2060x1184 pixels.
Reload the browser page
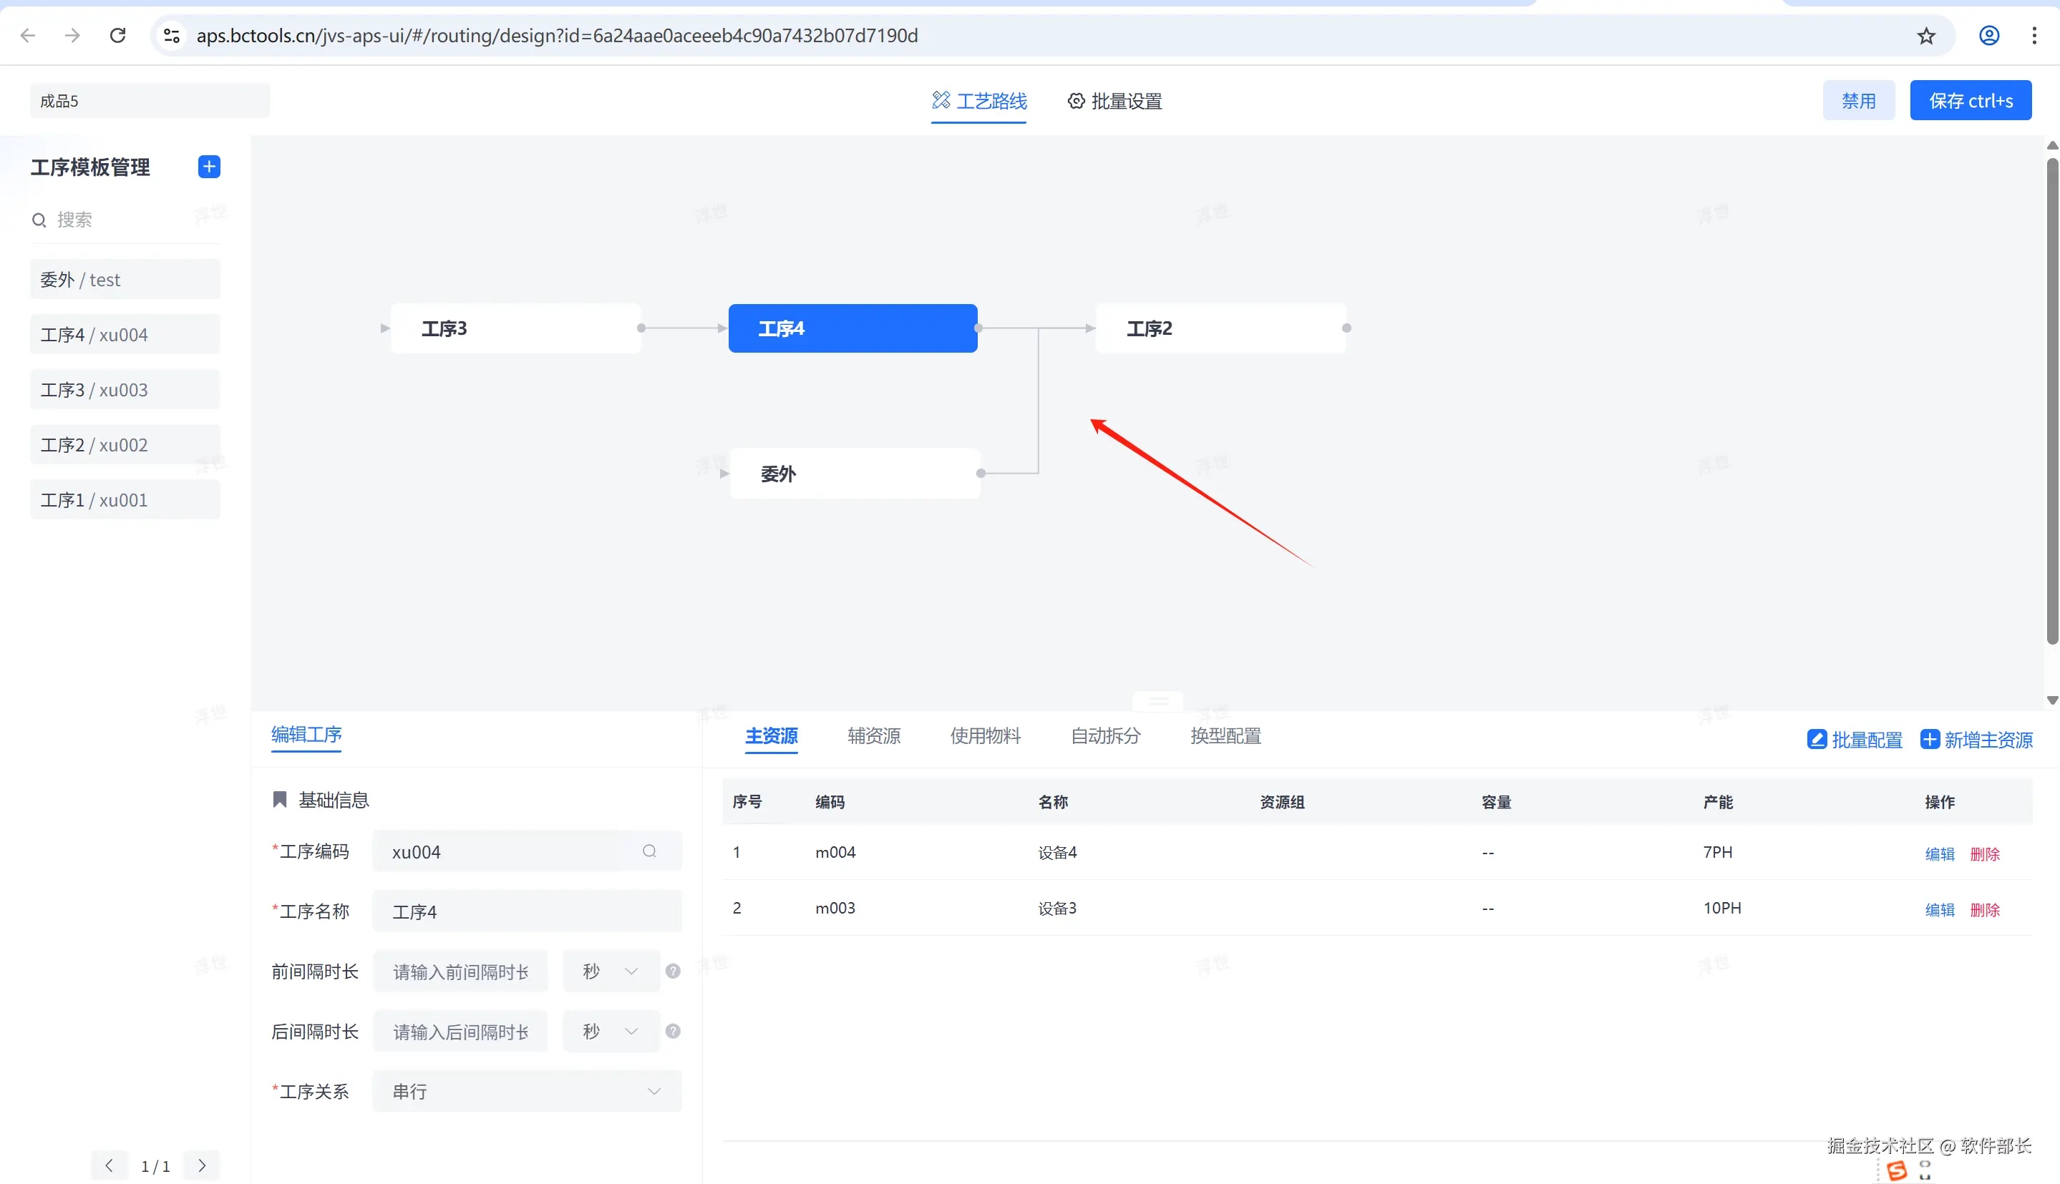pos(118,36)
